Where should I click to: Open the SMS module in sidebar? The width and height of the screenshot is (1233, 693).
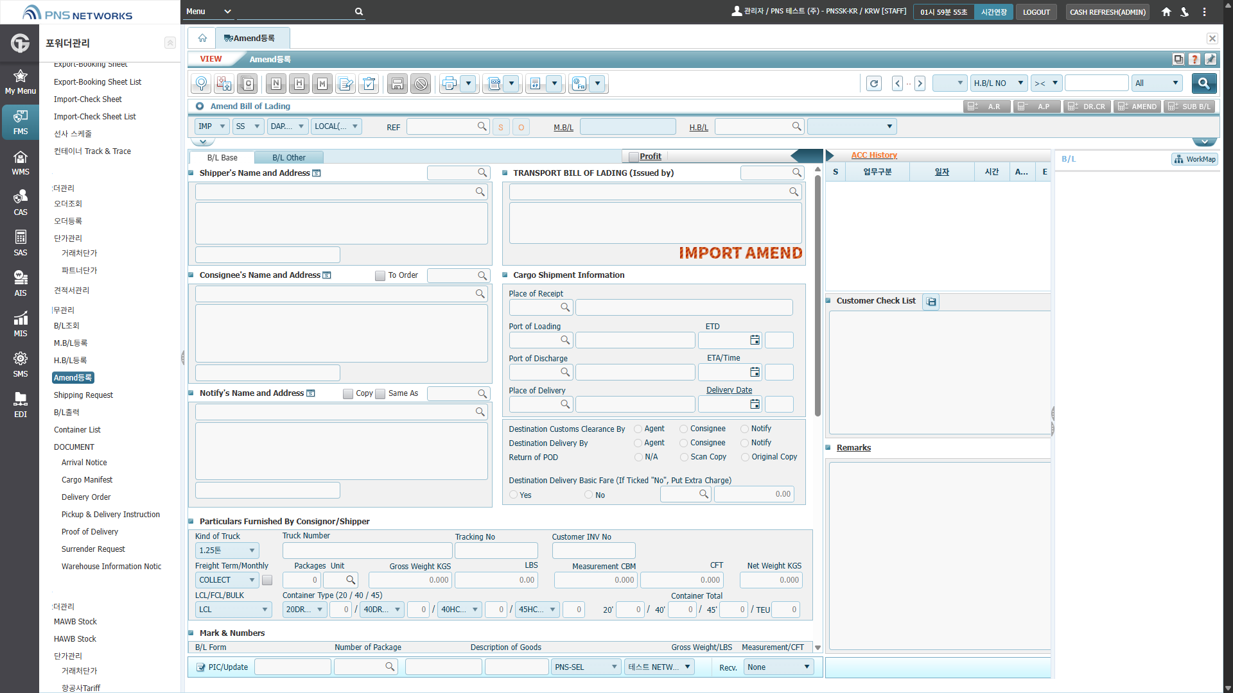(21, 365)
